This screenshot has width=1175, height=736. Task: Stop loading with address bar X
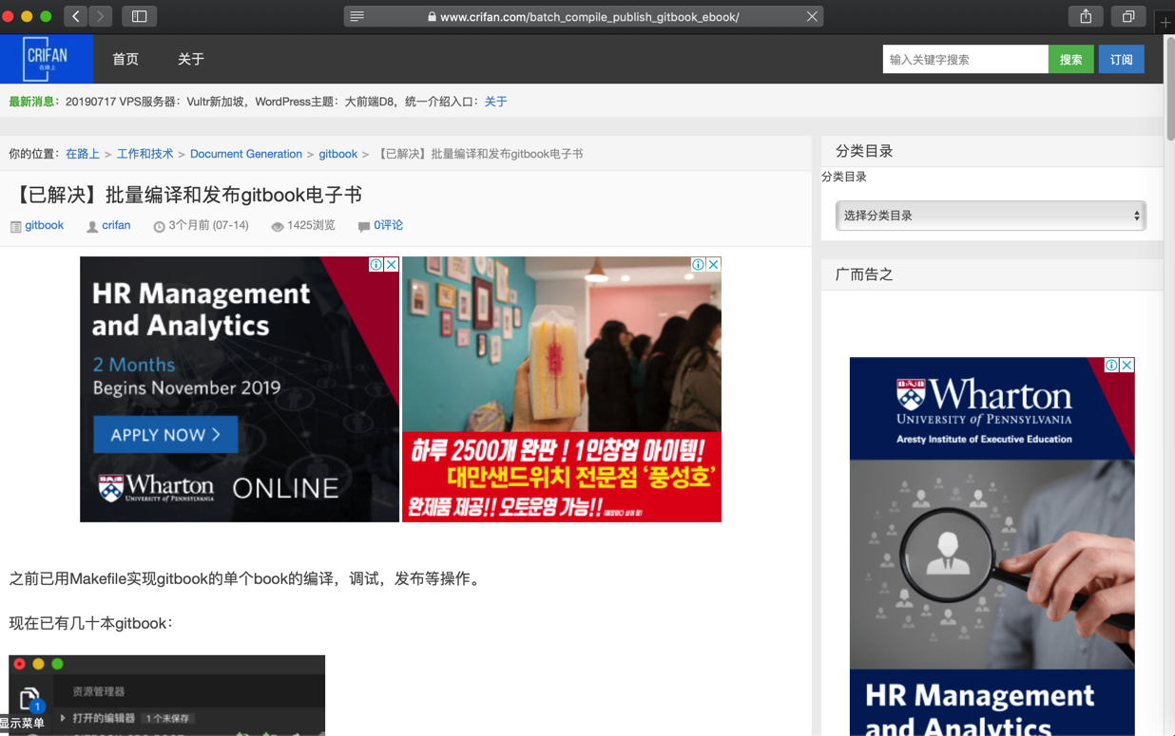coord(812,16)
